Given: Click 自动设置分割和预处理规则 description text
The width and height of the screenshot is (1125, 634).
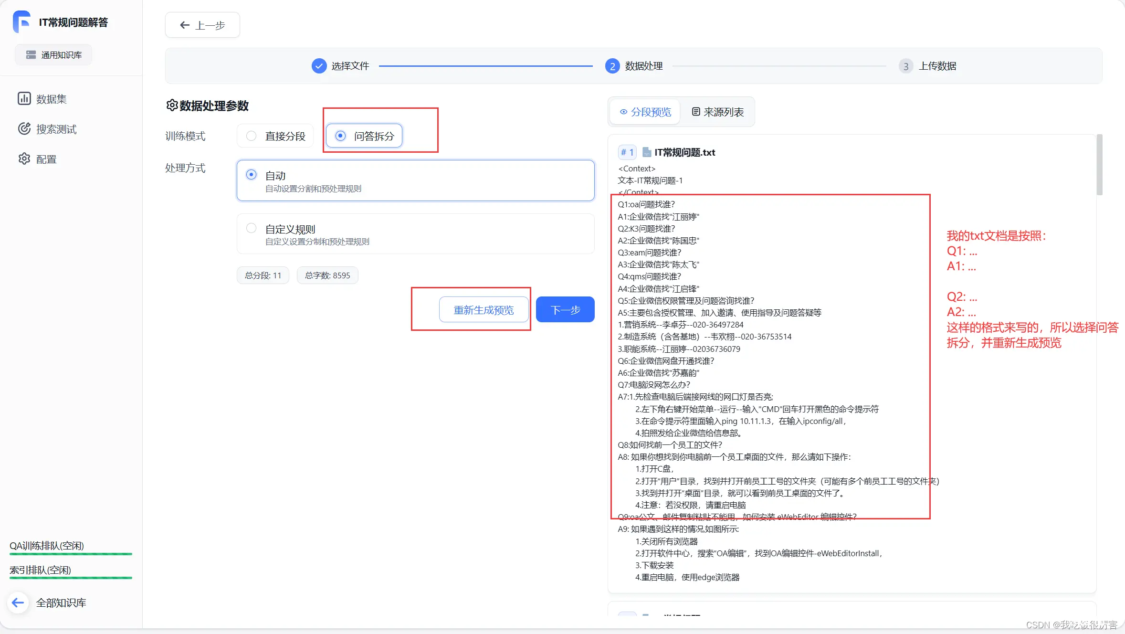Looking at the screenshot, I should tap(313, 189).
